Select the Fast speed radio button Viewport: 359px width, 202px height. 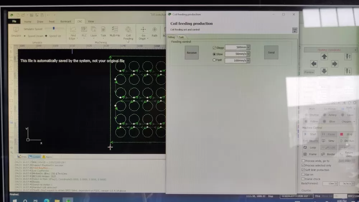click(x=214, y=60)
